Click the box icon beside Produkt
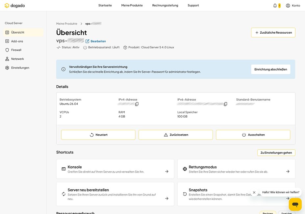The image size is (305, 214). (125, 47)
